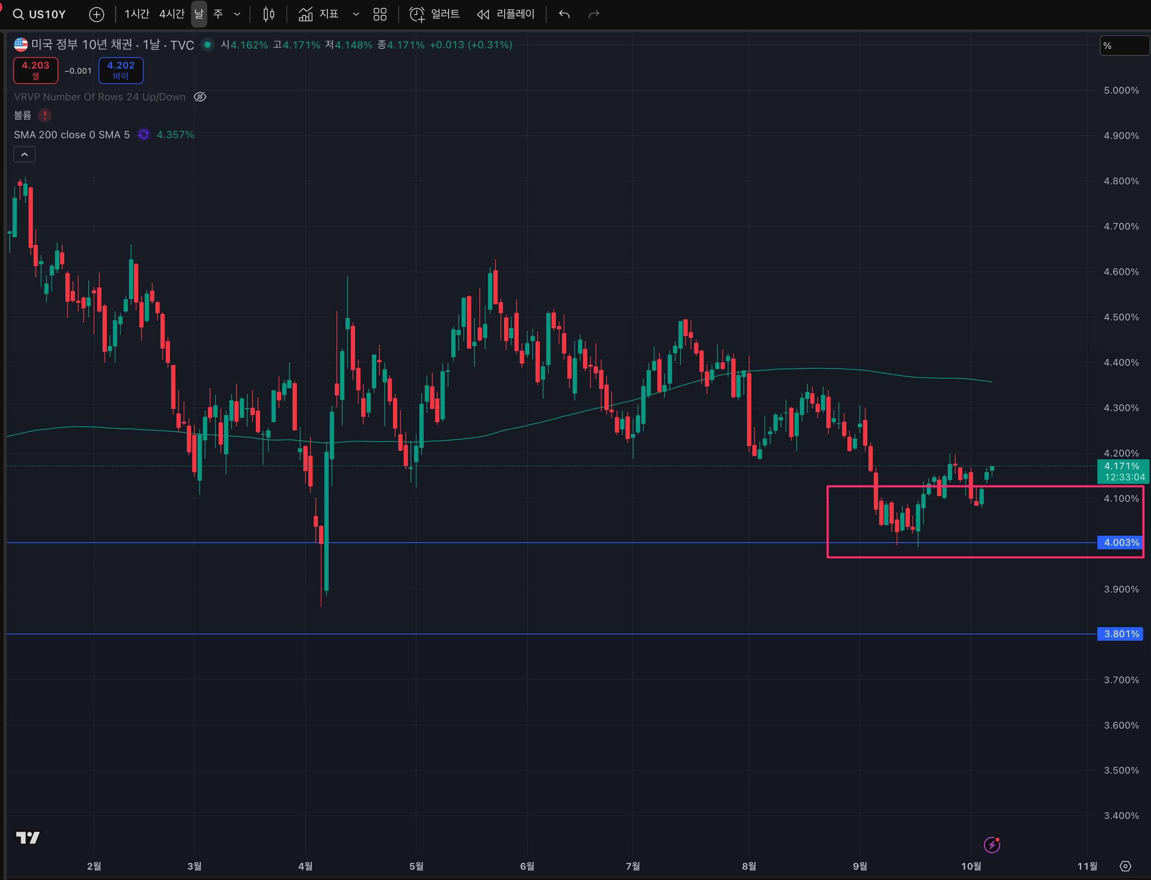Toggle VRVP indicator visibility eye icon
This screenshot has height=880, width=1151.
(x=200, y=97)
